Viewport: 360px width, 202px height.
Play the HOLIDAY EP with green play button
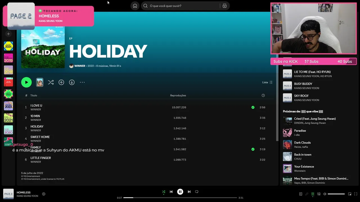pyautogui.click(x=26, y=82)
